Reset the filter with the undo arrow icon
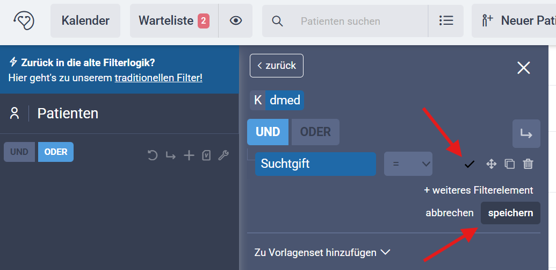This screenshot has height=270, width=556. [x=153, y=155]
